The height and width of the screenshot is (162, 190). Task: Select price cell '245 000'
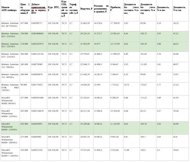point(25,67)
